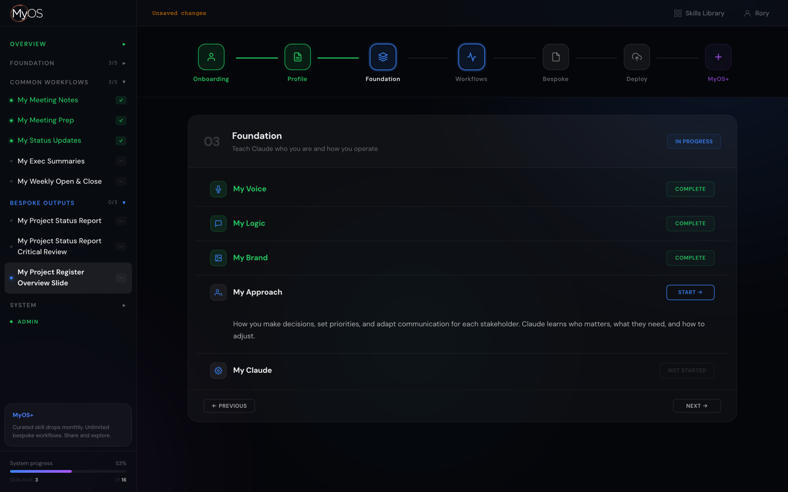Click the My Logic chat bubble icon
This screenshot has width=788, height=492.
(218, 223)
